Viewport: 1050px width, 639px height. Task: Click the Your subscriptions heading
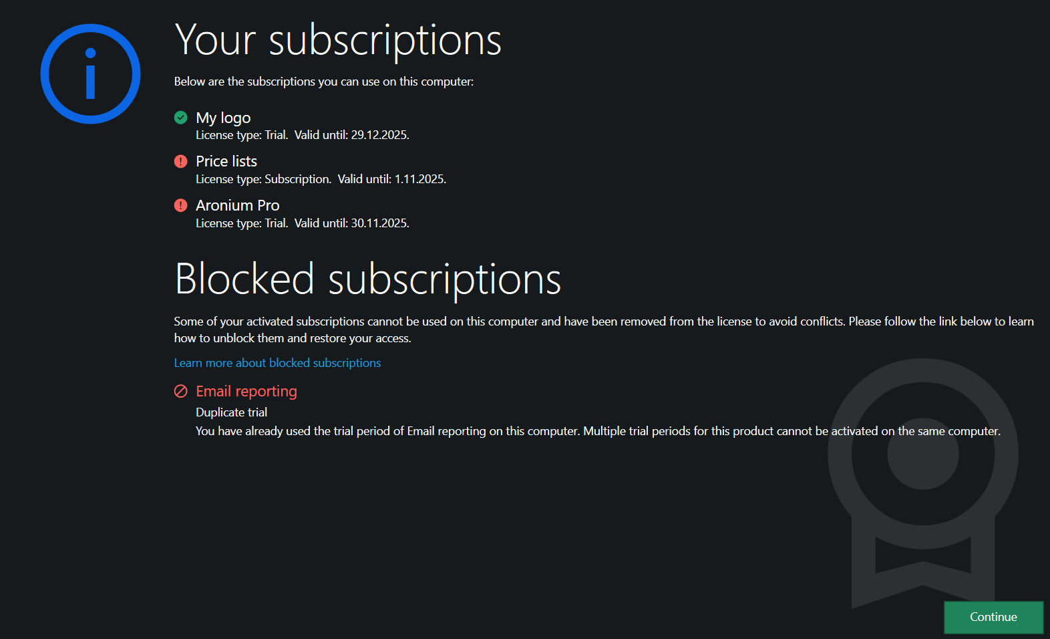(338, 40)
